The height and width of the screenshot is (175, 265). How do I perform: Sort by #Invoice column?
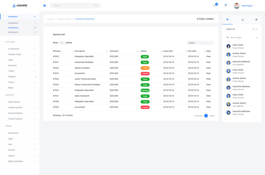point(63,51)
